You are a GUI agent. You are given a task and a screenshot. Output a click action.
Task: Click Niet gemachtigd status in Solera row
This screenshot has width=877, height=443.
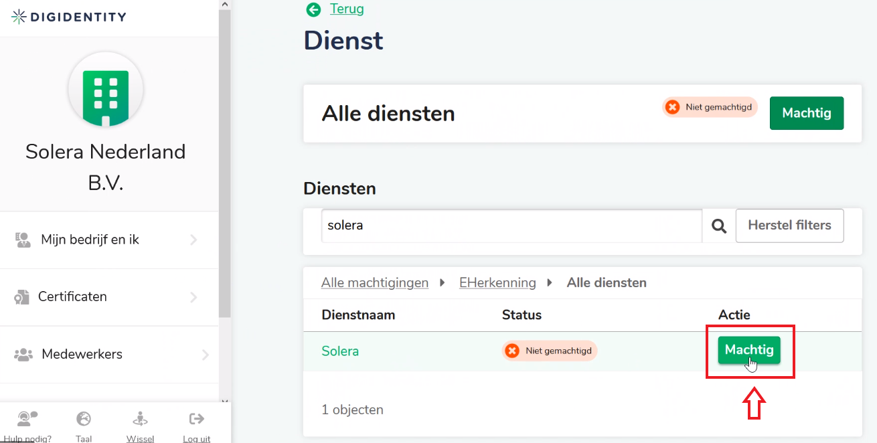pos(550,351)
